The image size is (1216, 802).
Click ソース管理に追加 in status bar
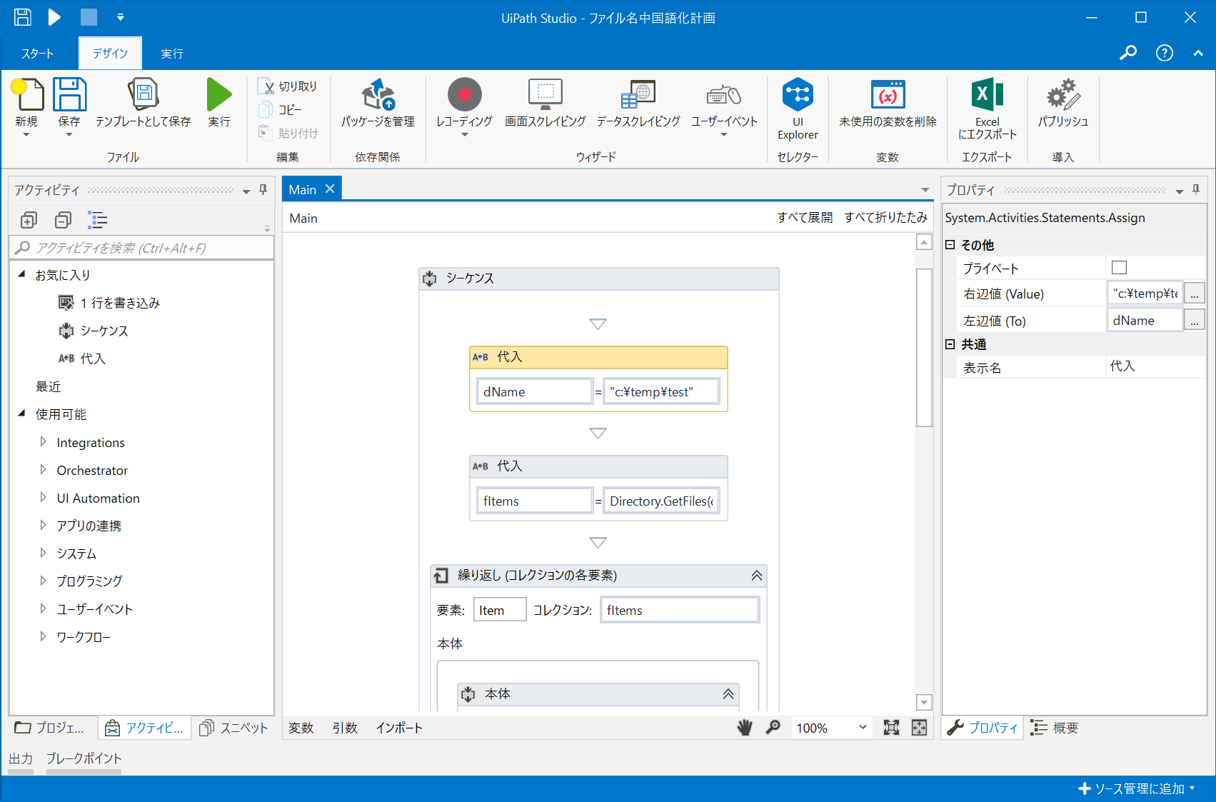[x=1137, y=788]
